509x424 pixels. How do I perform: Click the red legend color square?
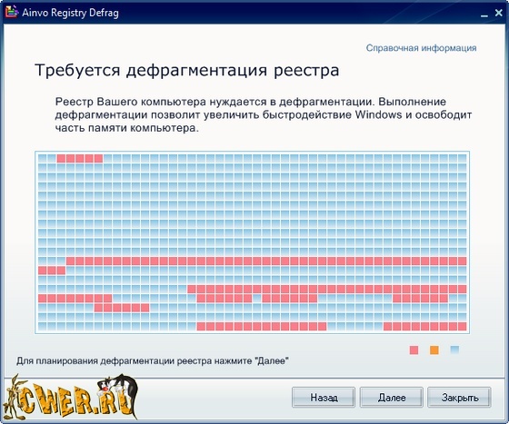pos(414,350)
